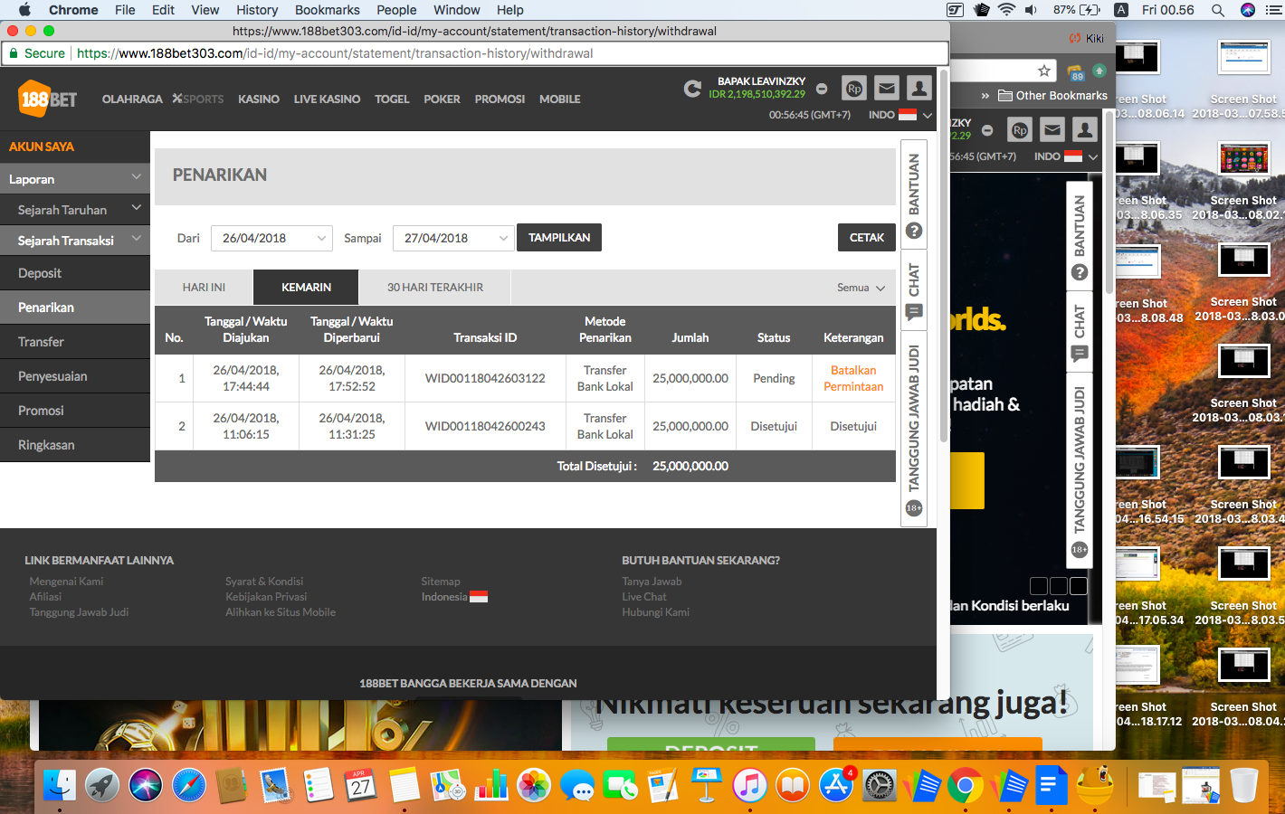The width and height of the screenshot is (1285, 814).
Task: Open TOGEL in top navigation
Action: [392, 99]
